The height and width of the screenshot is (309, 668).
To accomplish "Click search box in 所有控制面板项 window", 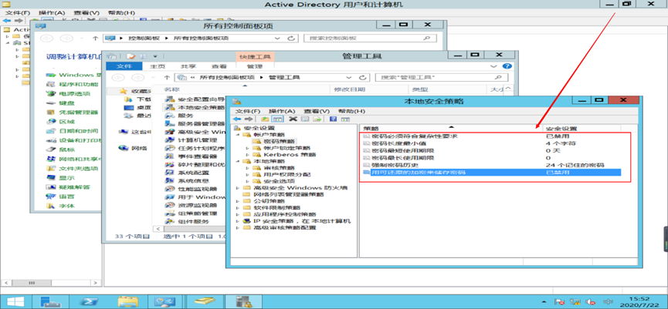I will click(x=370, y=39).
